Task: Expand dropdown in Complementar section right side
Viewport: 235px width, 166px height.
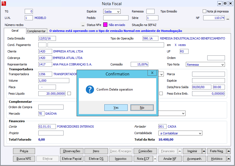Action: 183,114
